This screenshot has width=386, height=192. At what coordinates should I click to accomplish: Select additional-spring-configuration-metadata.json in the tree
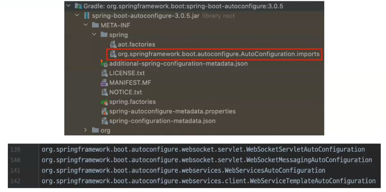click(178, 64)
